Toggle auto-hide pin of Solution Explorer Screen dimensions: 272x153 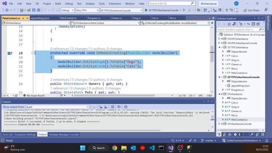point(258,18)
